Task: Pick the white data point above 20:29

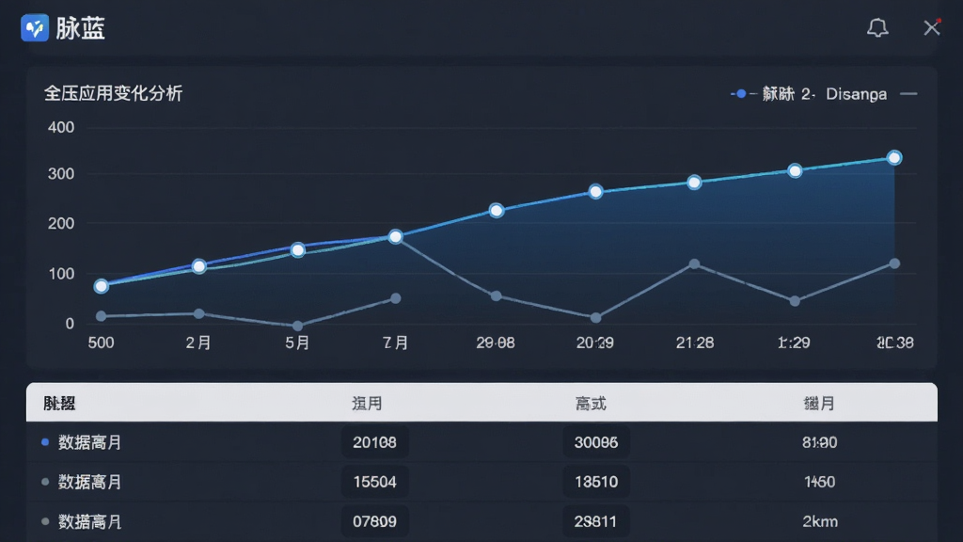Action: (x=595, y=192)
